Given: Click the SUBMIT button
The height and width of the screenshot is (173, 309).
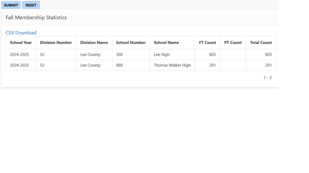Looking at the screenshot, I should 11,5.
